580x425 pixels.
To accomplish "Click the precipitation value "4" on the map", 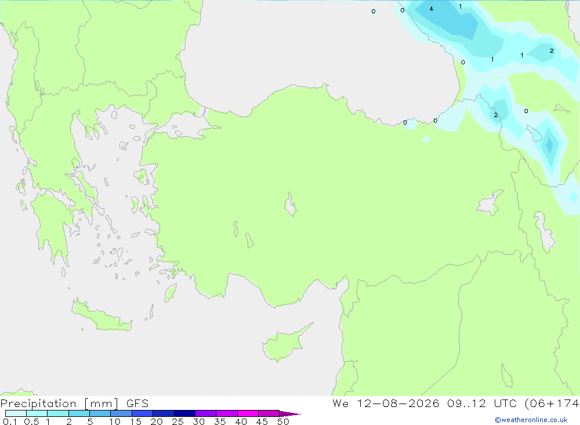I will [x=432, y=9].
